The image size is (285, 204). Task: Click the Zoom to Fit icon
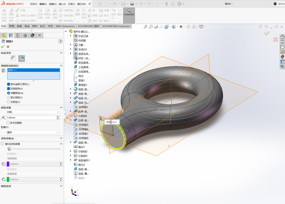[145, 27]
